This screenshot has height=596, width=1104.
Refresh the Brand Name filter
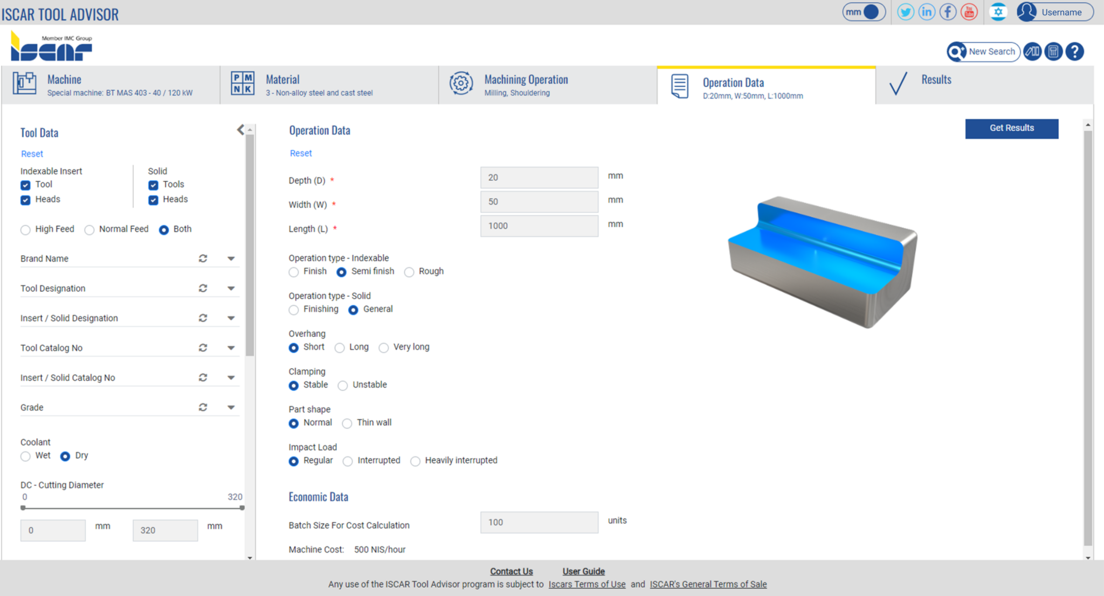pyautogui.click(x=203, y=258)
